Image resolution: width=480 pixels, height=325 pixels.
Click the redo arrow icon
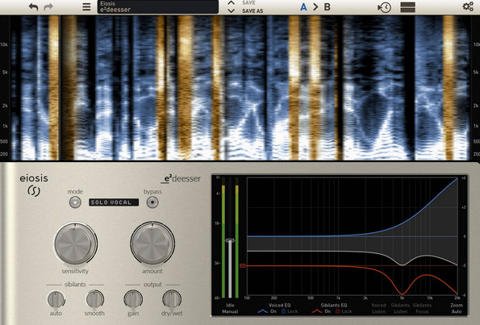48,7
